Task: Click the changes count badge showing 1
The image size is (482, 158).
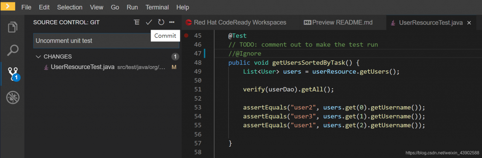Action: tap(175, 57)
